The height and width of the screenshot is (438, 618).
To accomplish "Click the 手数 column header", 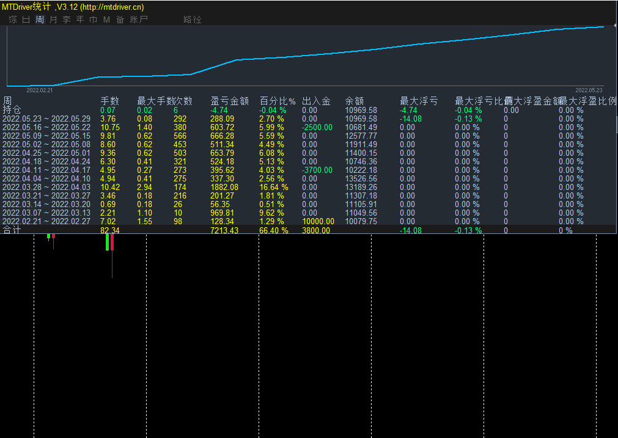I will 109,101.
